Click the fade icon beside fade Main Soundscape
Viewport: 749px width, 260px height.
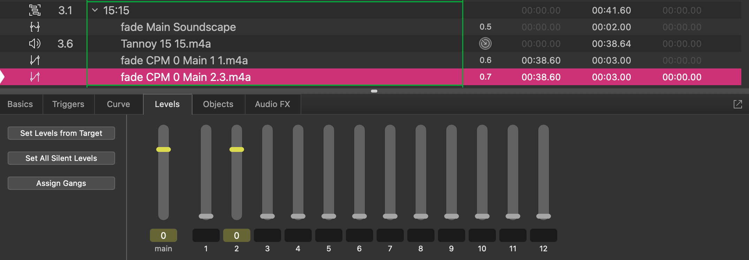click(35, 27)
